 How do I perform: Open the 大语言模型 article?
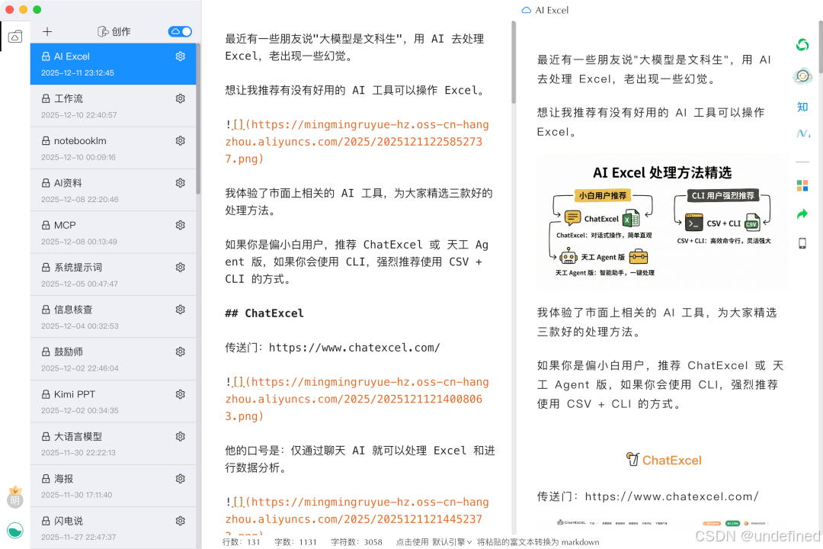click(x=113, y=444)
